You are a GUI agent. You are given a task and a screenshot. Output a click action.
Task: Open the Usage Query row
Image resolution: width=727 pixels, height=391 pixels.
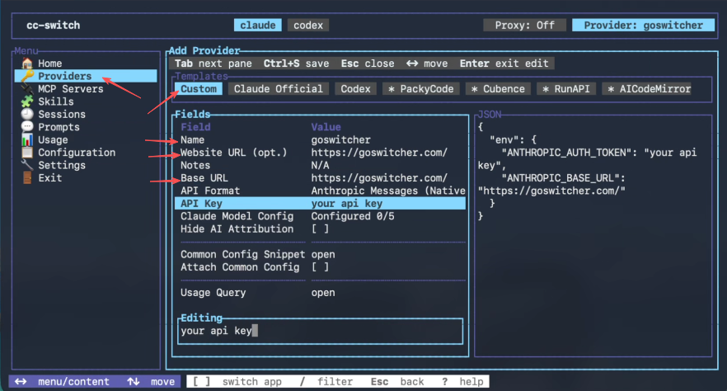click(x=321, y=293)
